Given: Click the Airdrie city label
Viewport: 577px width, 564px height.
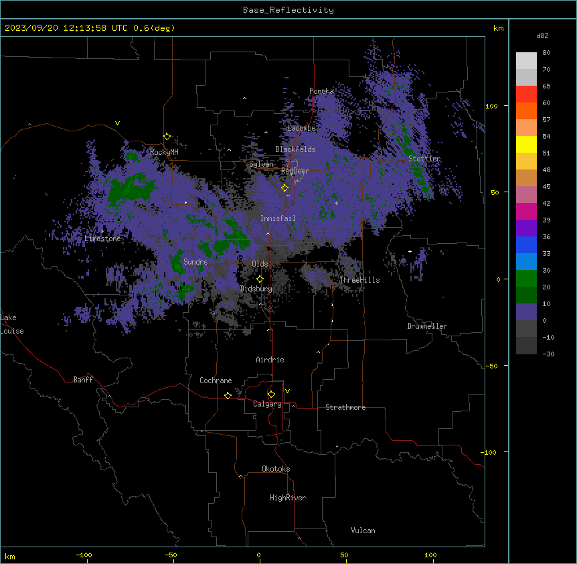Looking at the screenshot, I should [270, 360].
